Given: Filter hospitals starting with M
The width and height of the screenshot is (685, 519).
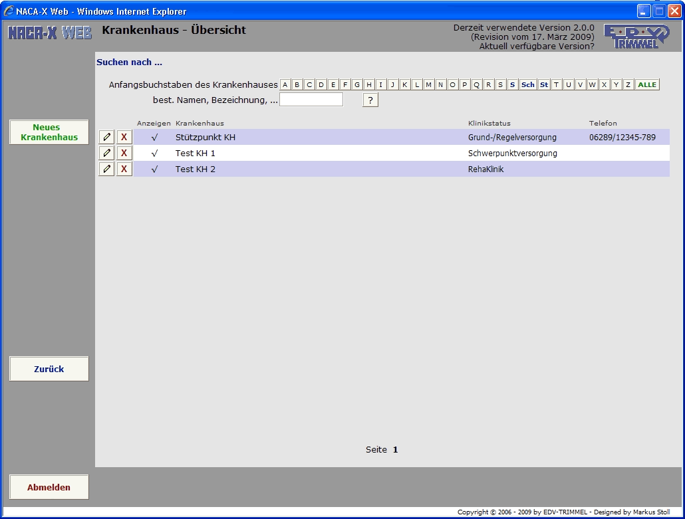Looking at the screenshot, I should (x=428, y=84).
